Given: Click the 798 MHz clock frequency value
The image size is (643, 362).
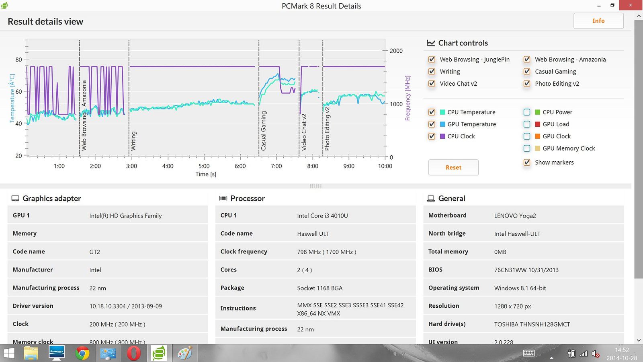Looking at the screenshot, I should click(326, 252).
